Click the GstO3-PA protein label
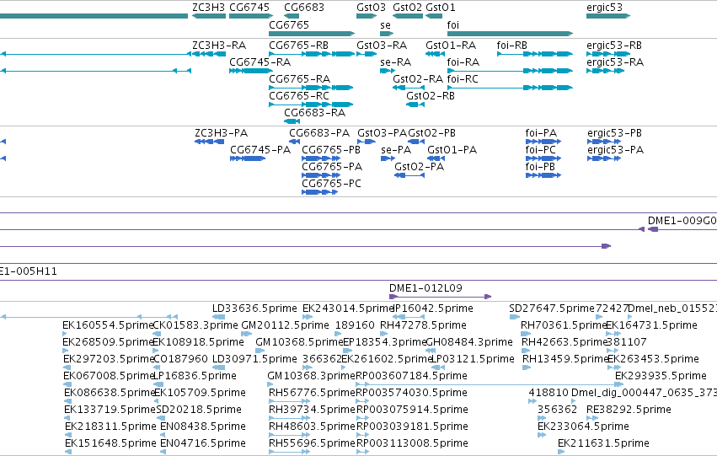The width and height of the screenshot is (717, 456). (x=383, y=133)
